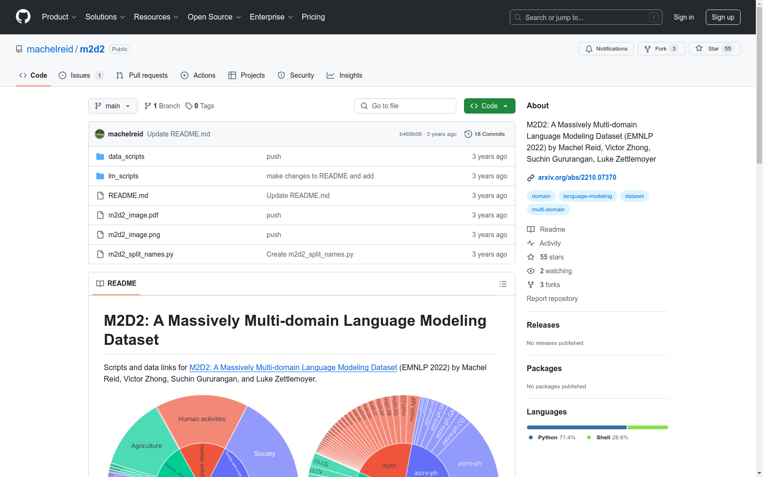Open the lm_scripts folder
763x477 pixels.
point(124,176)
